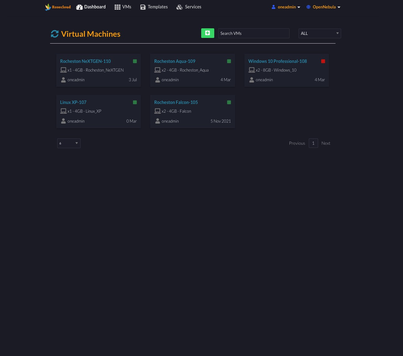Click green status square on Rocheston Aqua-109
This screenshot has width=403, height=356.
[229, 61]
